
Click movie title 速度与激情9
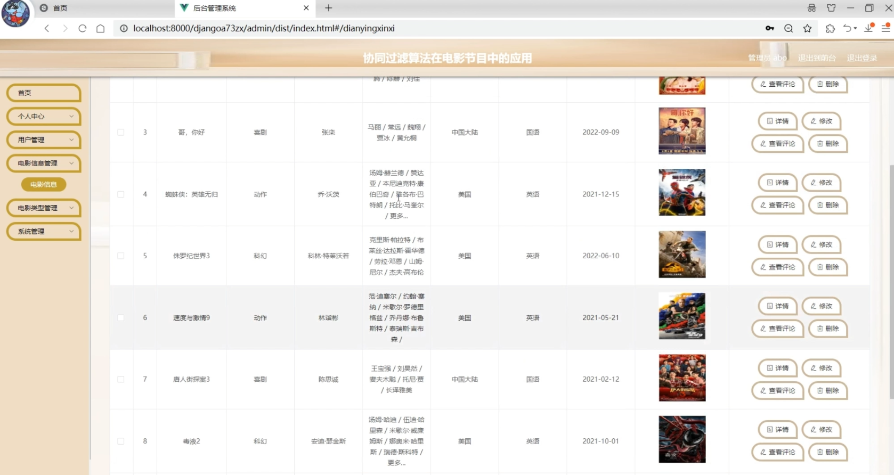[x=191, y=317]
